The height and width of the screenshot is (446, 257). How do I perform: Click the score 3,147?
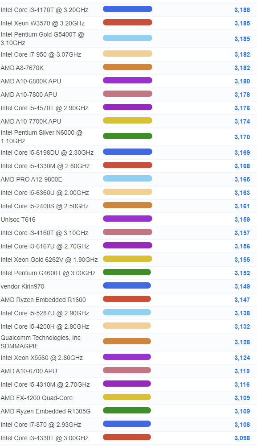242,300
